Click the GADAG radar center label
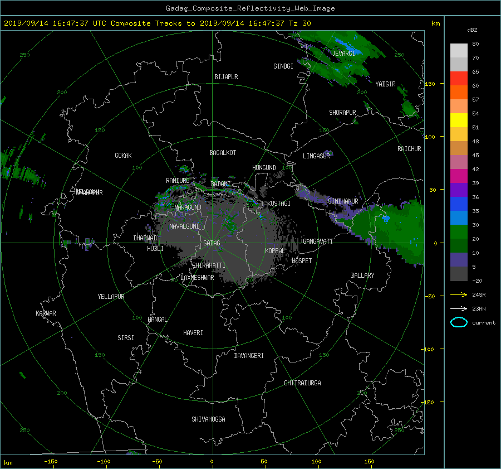 point(212,243)
